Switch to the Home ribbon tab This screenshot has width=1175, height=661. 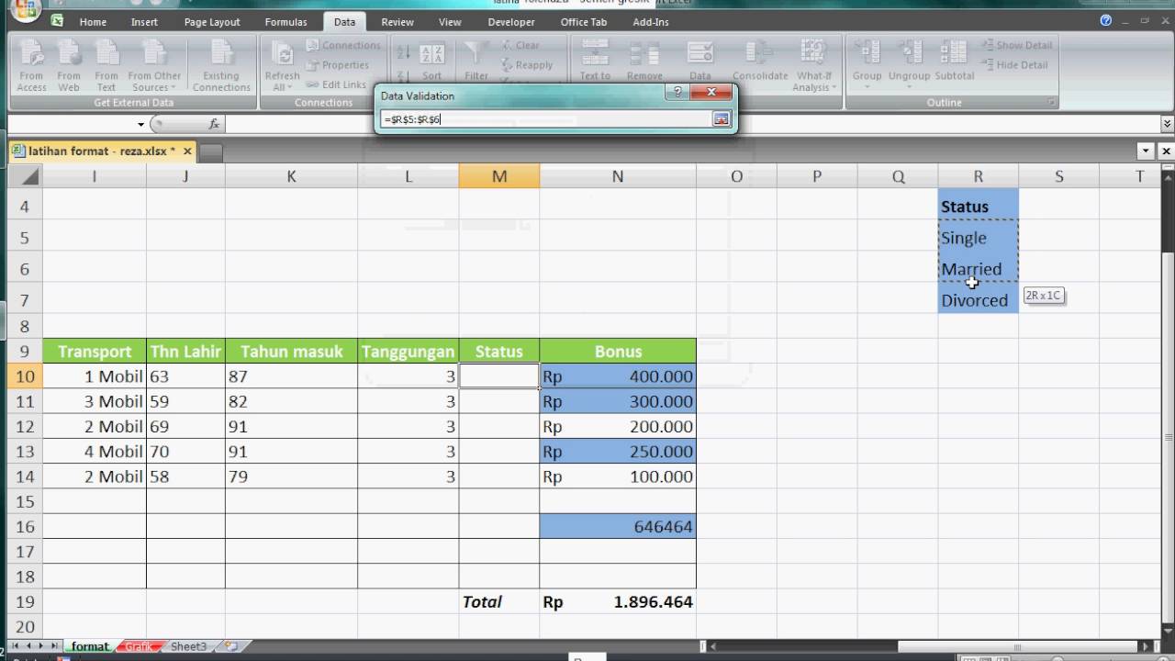(x=93, y=22)
